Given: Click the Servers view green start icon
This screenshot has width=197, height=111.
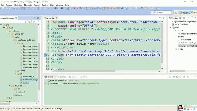Looking at the screenshot, I should 177,77.
